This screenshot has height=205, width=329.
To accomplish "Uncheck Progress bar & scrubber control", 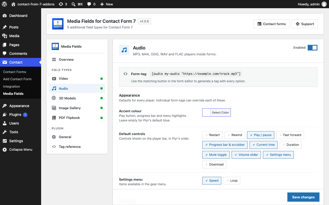I will coord(225,145).
